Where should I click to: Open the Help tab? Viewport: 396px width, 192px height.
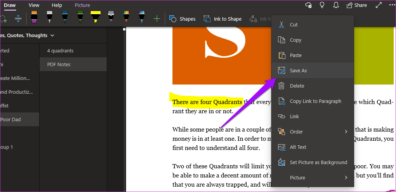point(57,5)
